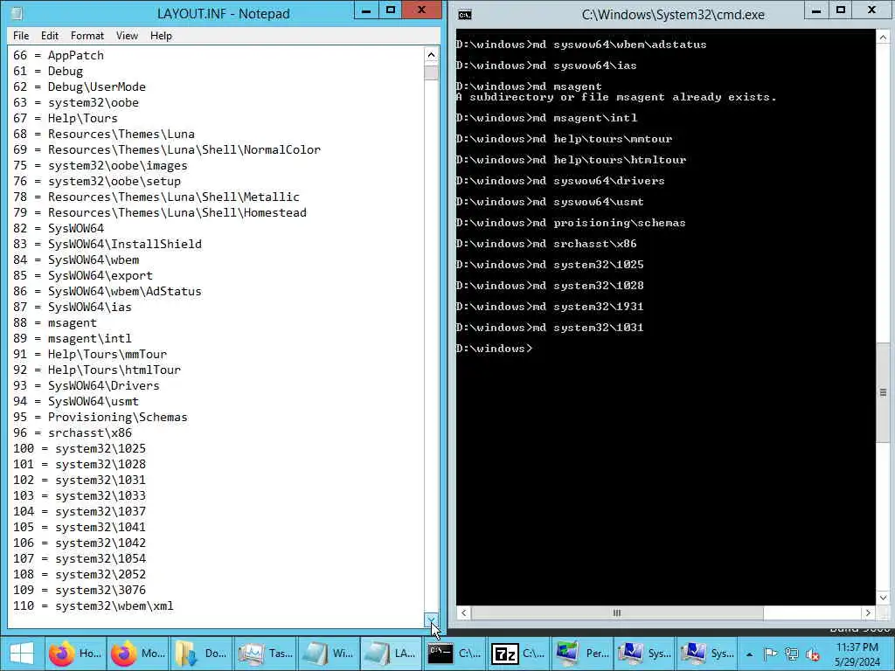Click the line '96 = srchasst\x86'

point(73,433)
